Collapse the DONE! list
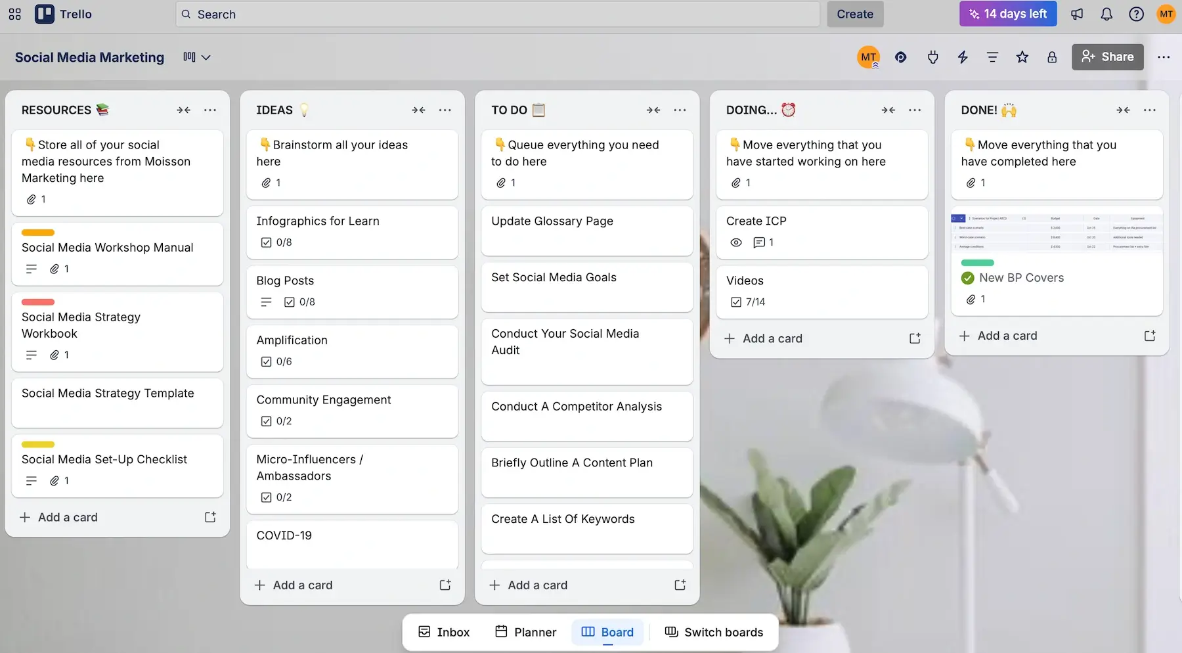This screenshot has height=653, width=1182. (x=1123, y=110)
